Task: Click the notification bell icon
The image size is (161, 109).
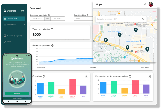Action: (145, 4)
